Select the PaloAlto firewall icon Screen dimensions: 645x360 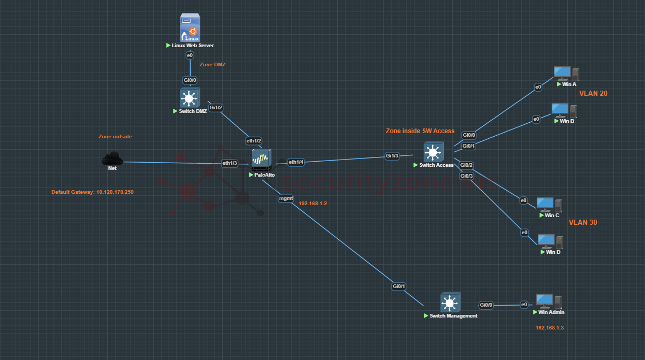262,160
